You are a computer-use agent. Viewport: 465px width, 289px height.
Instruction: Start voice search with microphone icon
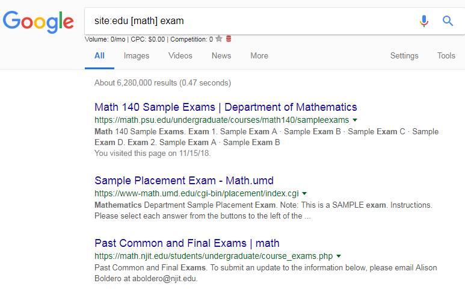[x=424, y=21]
